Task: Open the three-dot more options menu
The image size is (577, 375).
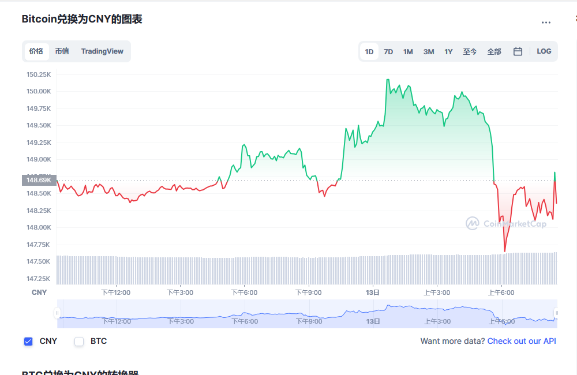Action: tap(546, 22)
